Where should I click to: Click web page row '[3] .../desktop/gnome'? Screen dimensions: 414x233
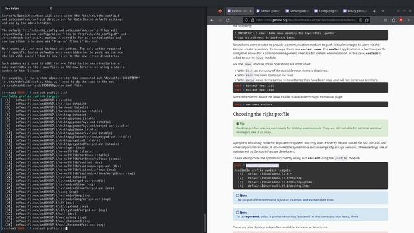[x=275, y=182]
